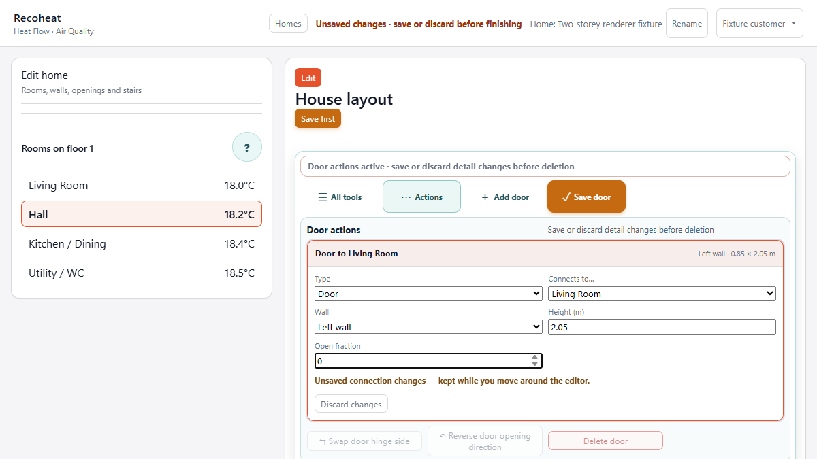The height and width of the screenshot is (459, 817).
Task: Click 'Unsaved connection changes' notice text
Action: [x=452, y=381]
